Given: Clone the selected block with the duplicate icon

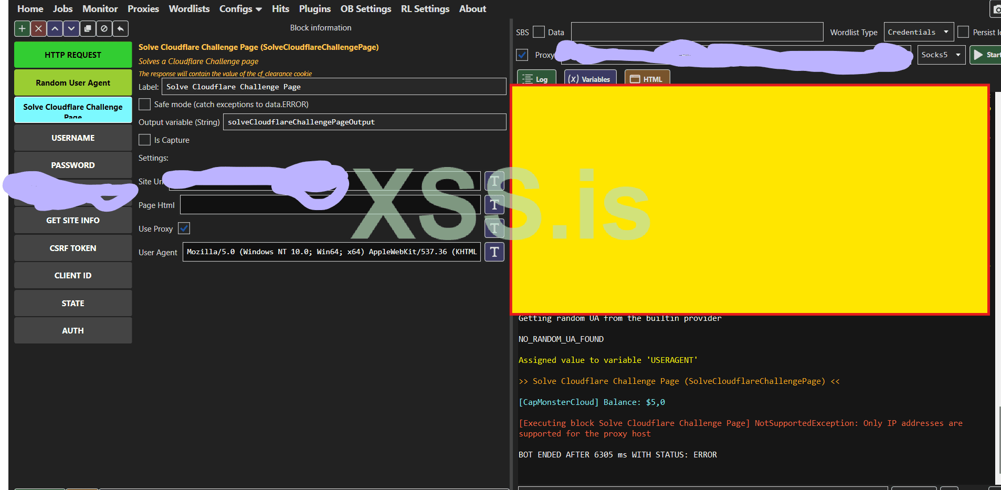Looking at the screenshot, I should 88,28.
